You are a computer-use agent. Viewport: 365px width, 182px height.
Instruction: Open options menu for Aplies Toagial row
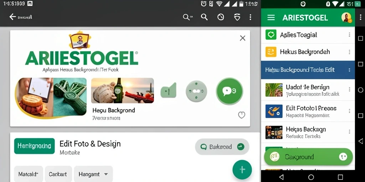(349, 35)
